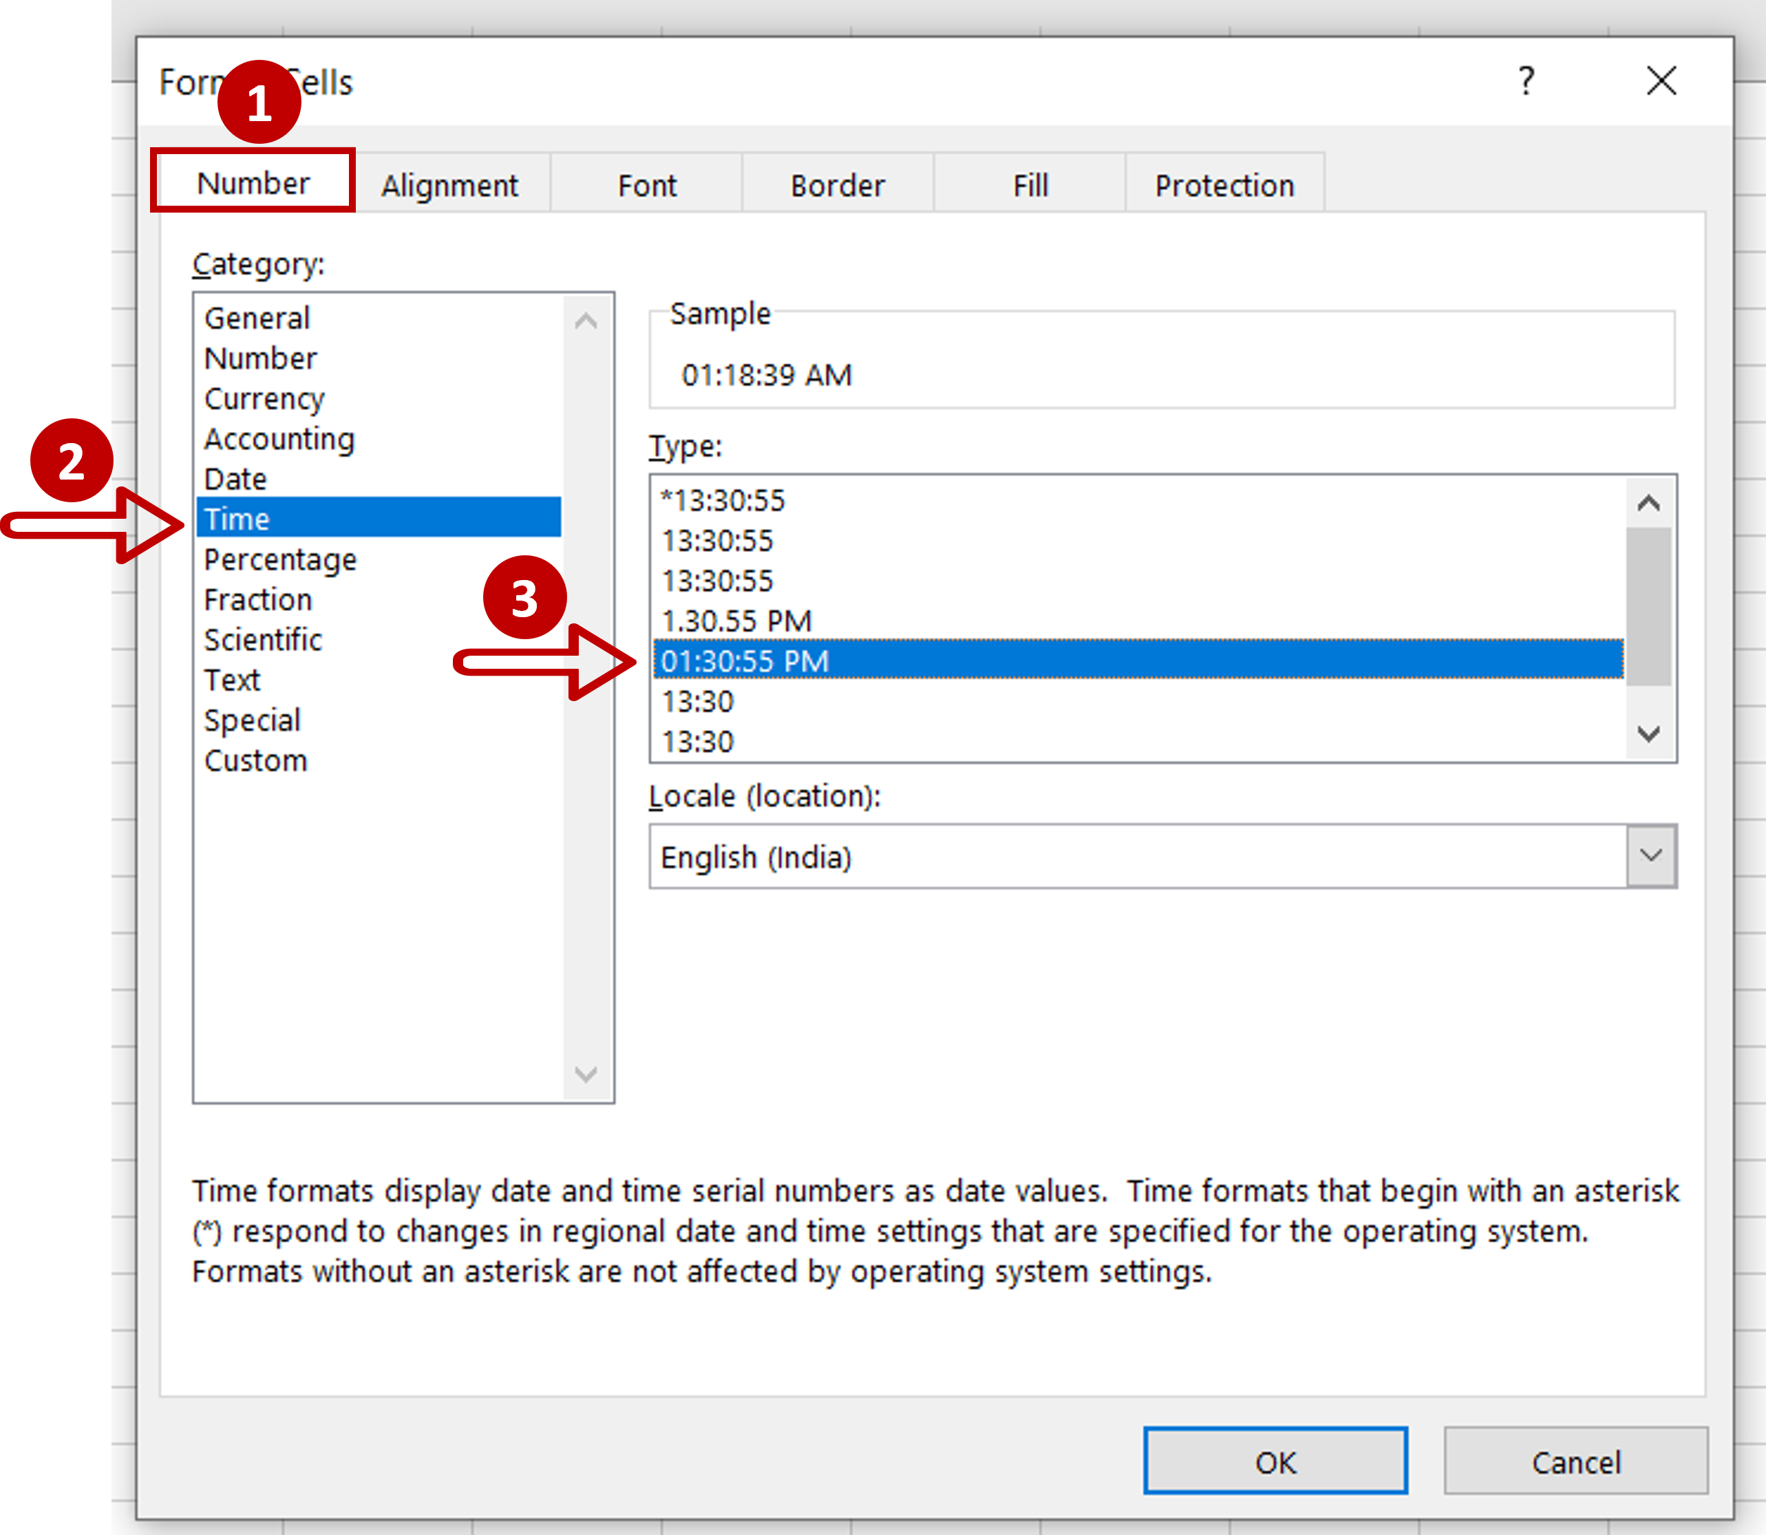This screenshot has width=1766, height=1535.
Task: Click the Cancel button
Action: tap(1575, 1461)
